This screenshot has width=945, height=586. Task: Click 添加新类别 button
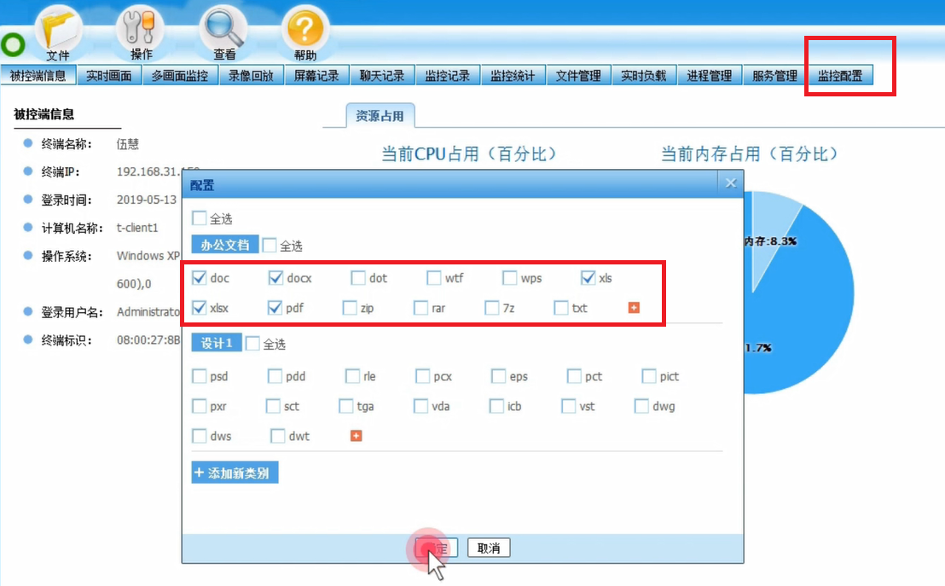coord(235,473)
